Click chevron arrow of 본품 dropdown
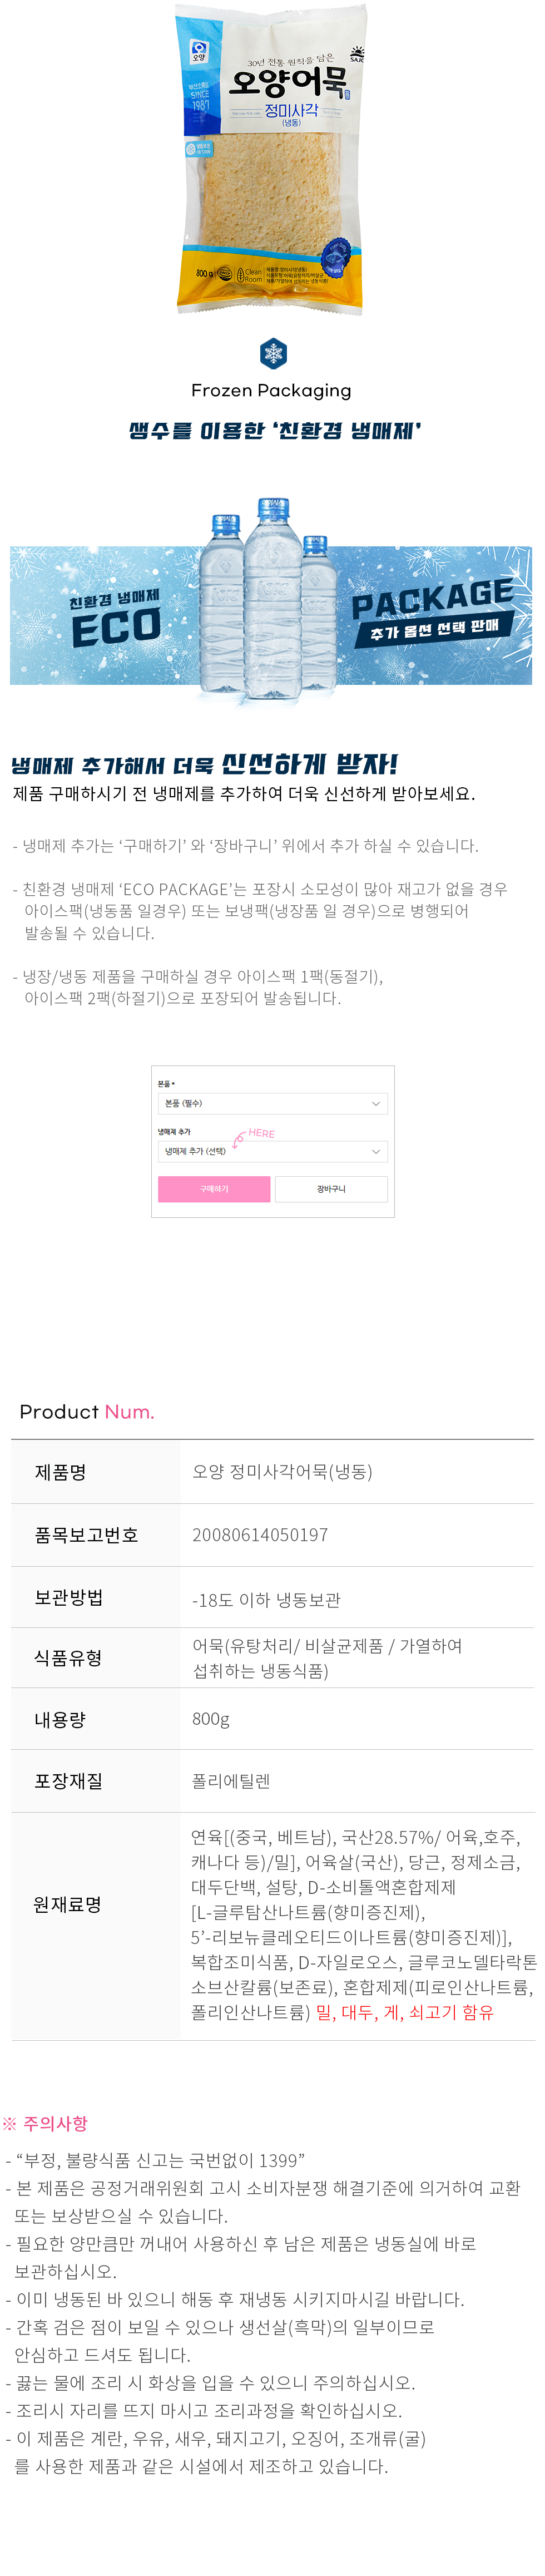 [376, 1103]
